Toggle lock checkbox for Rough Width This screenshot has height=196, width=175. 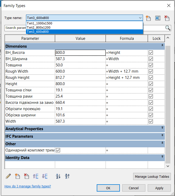[x=151, y=71]
